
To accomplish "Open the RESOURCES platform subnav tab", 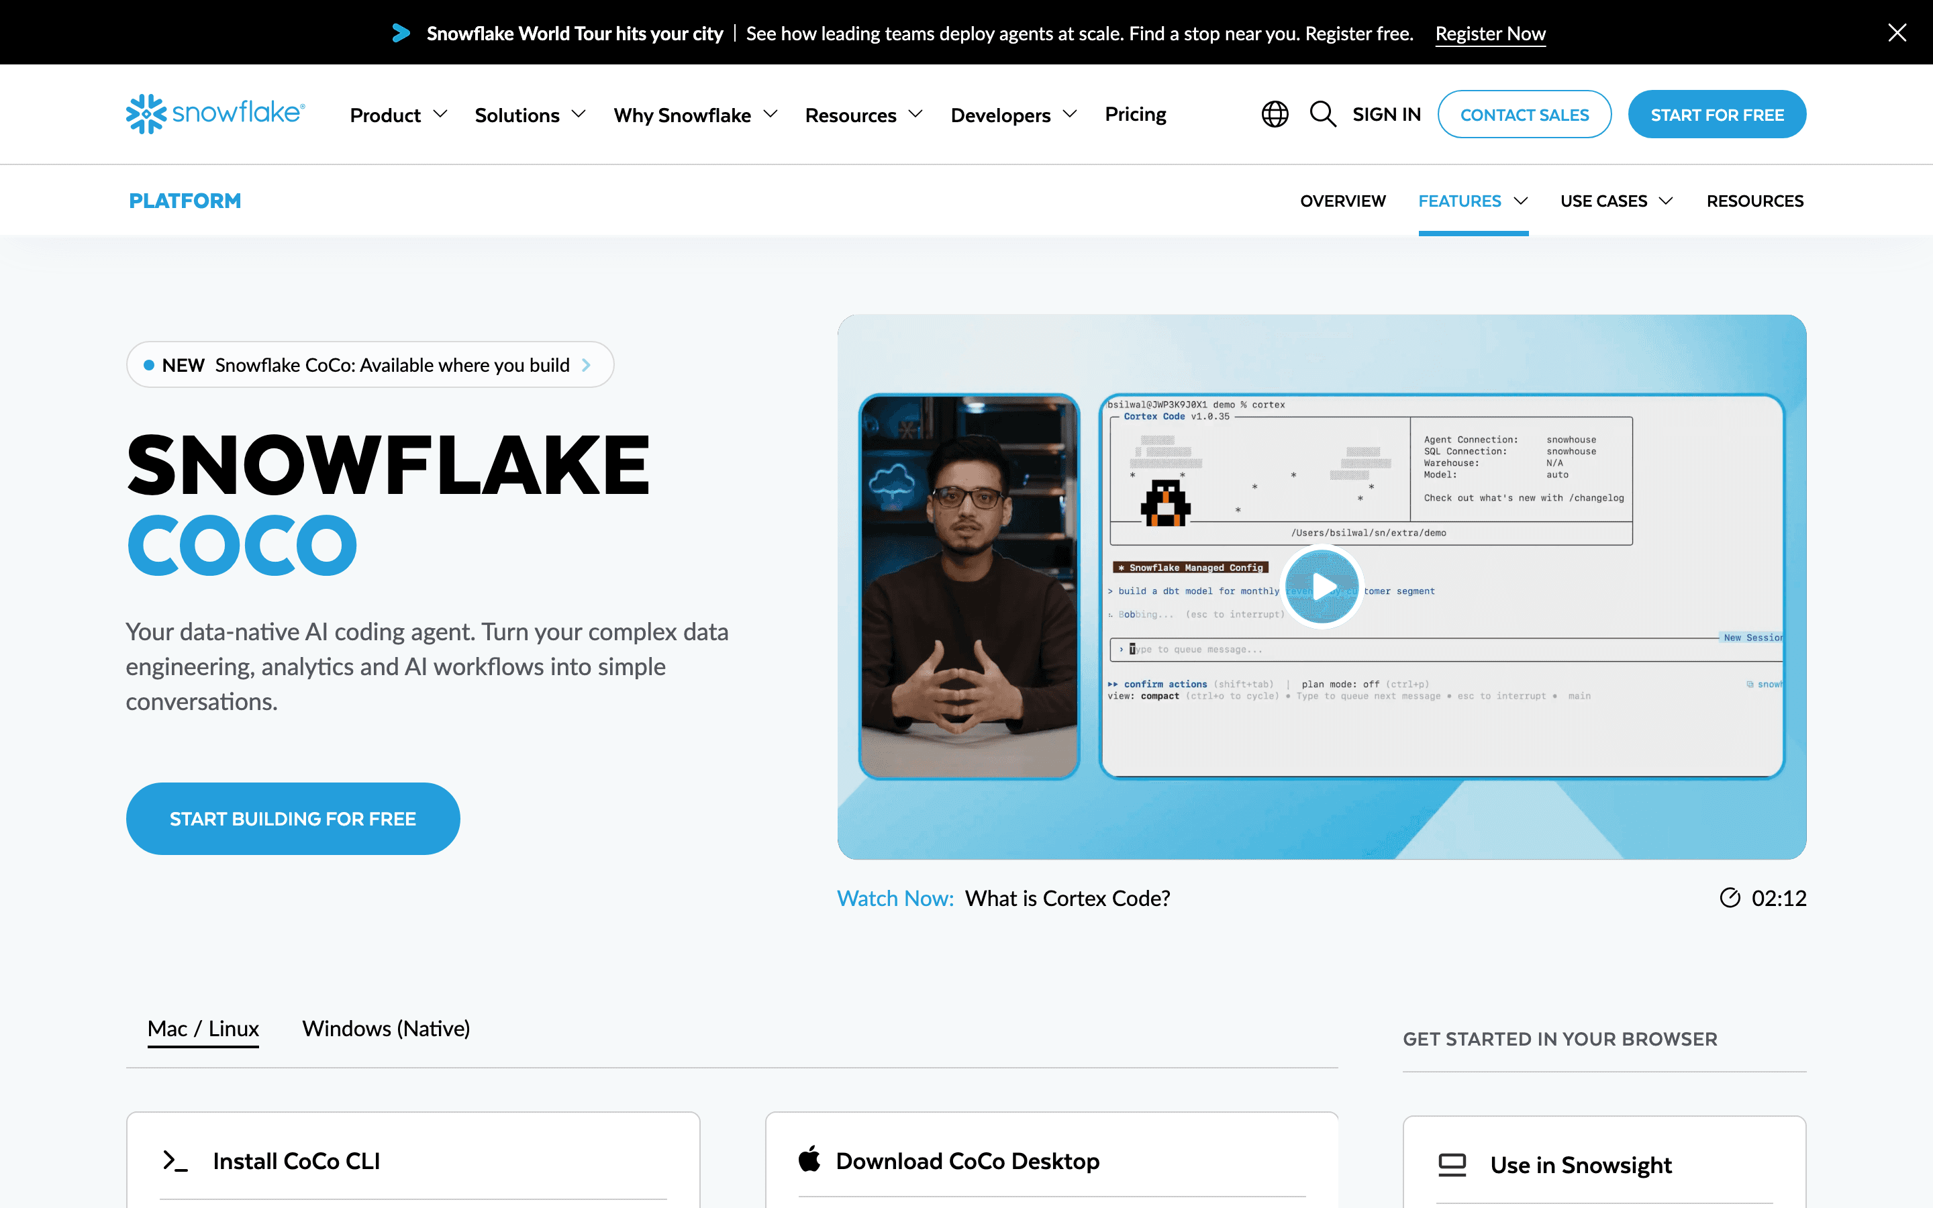I will tap(1755, 201).
